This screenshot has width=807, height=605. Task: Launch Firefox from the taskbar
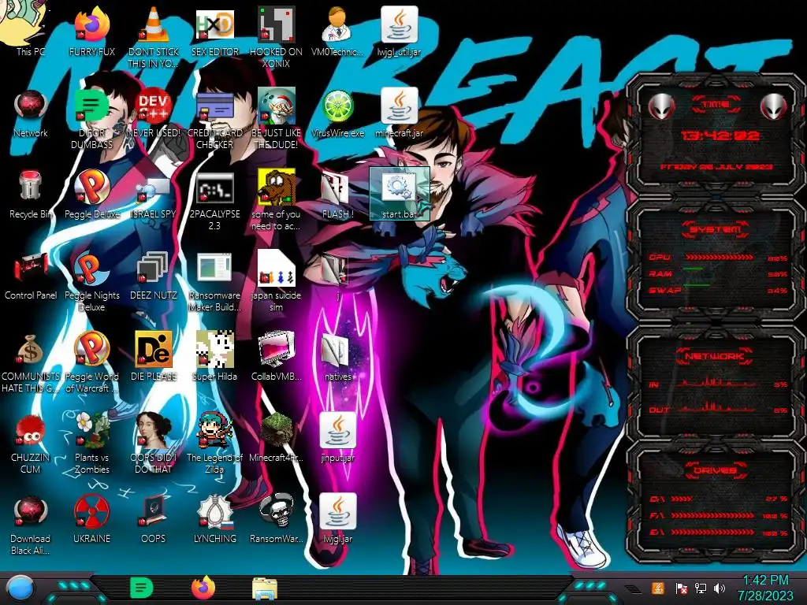(x=203, y=588)
